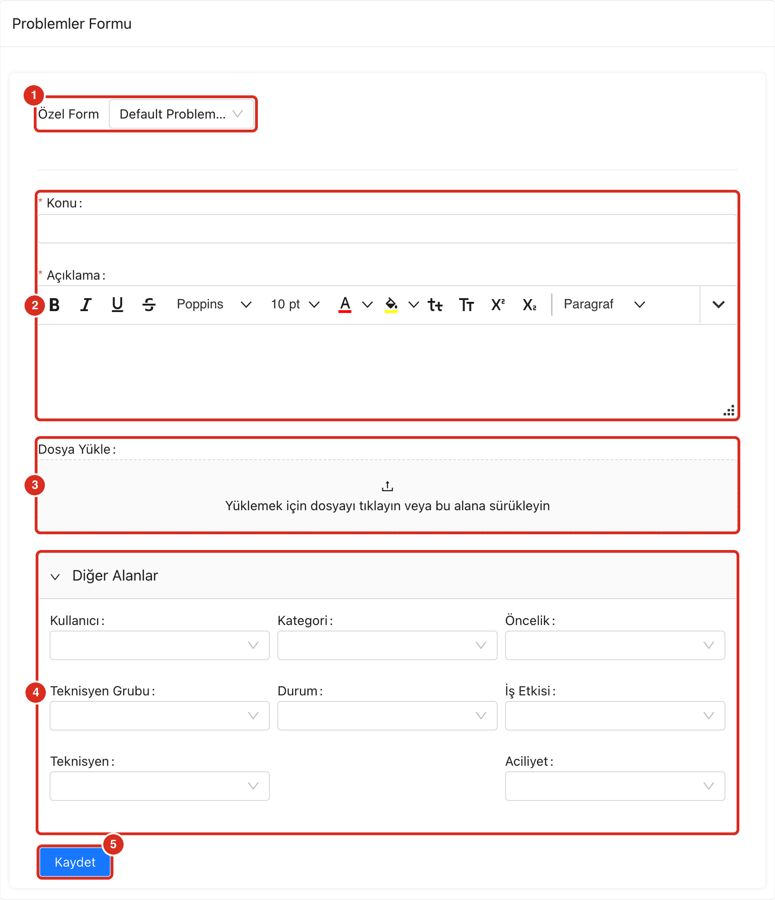Open Özel Form Default Problem dropdown
This screenshot has width=775, height=900.
pyautogui.click(x=181, y=114)
